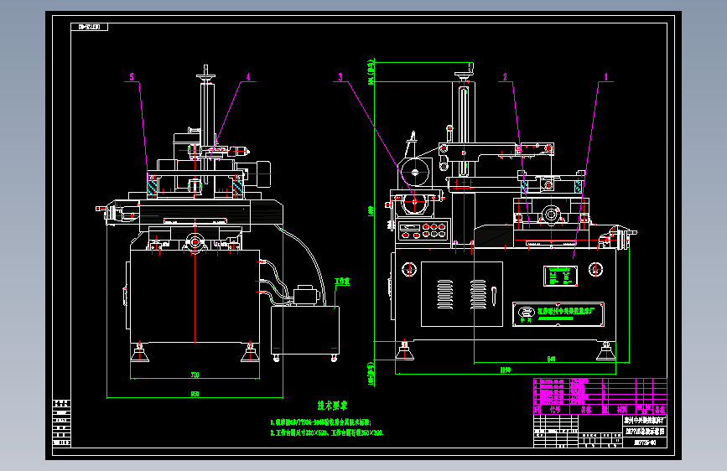Select the 1400 vertical height dimension text
Viewport: 727px width, 471px height.
pyautogui.click(x=370, y=211)
